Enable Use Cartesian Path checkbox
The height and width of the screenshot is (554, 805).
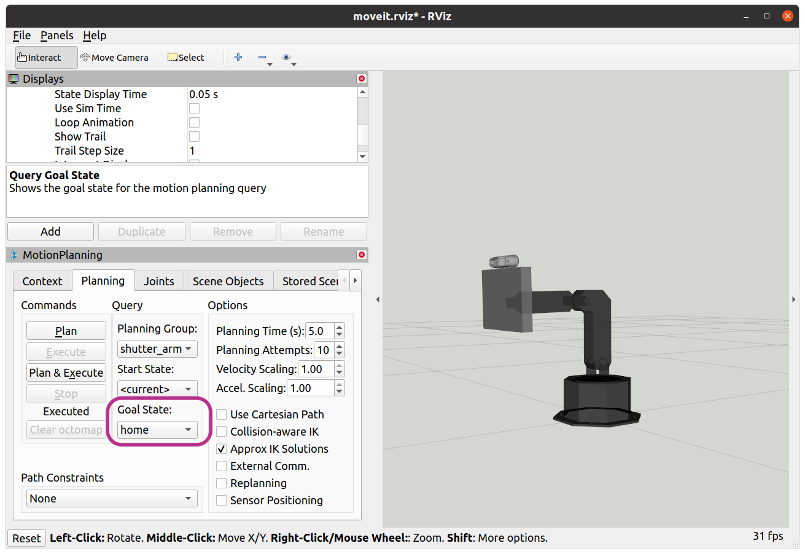coord(222,415)
